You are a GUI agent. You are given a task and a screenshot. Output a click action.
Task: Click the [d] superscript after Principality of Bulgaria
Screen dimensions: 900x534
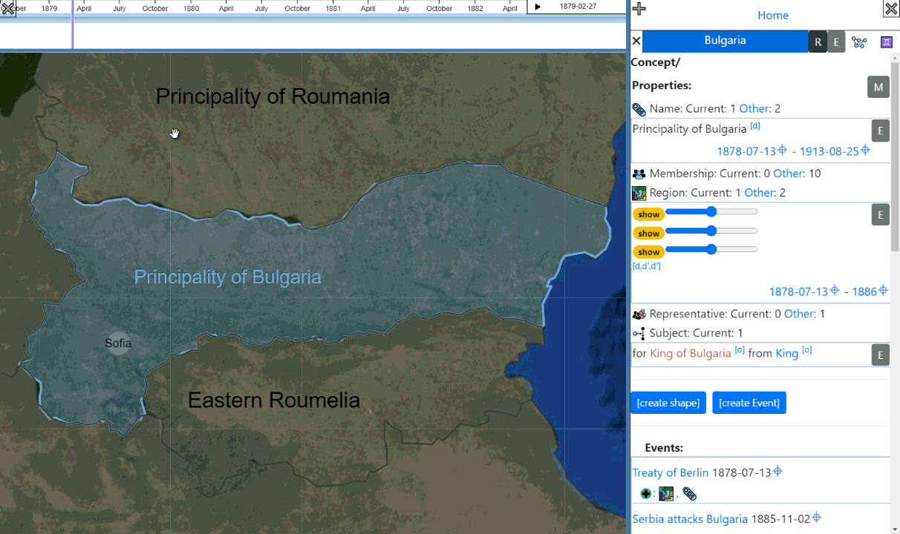(x=755, y=126)
